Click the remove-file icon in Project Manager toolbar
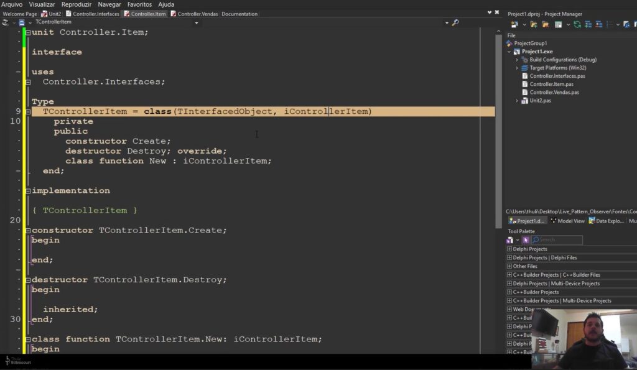The image size is (637, 370). pos(598,24)
